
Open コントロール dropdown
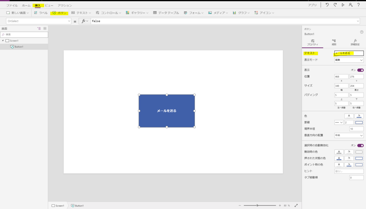pyautogui.click(x=108, y=13)
